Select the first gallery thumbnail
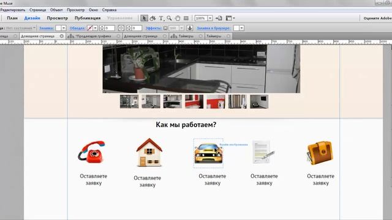The width and height of the screenshot is (392, 220). tap(129, 101)
